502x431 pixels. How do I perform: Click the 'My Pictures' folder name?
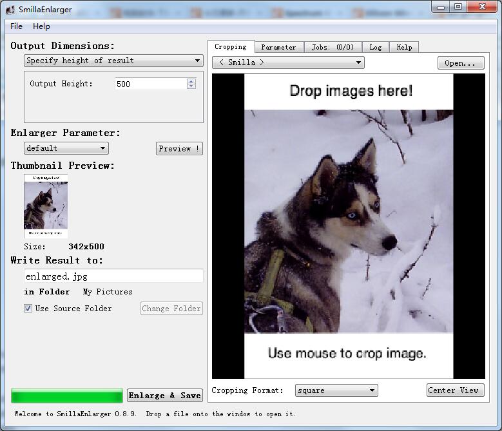click(x=108, y=292)
